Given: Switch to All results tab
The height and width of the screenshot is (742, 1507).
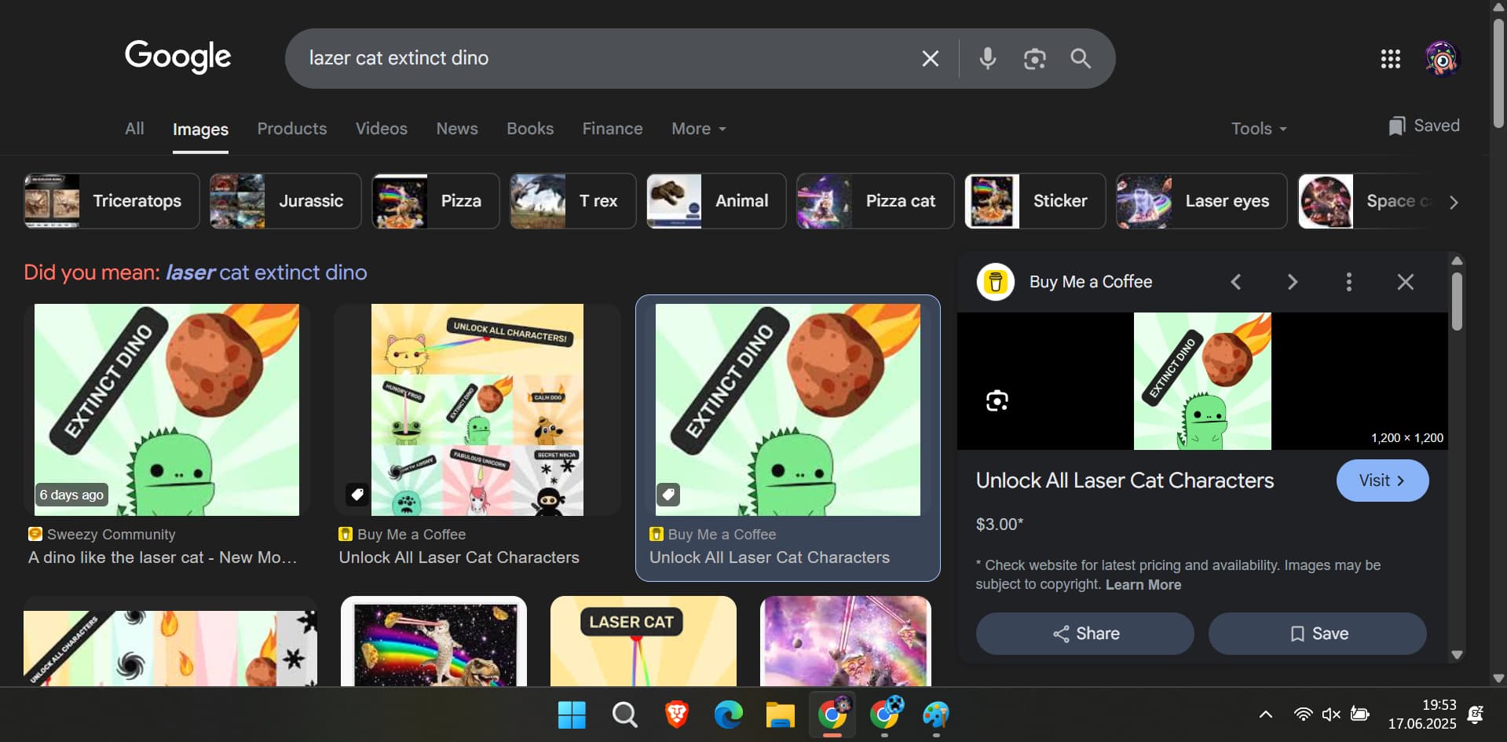Looking at the screenshot, I should (x=134, y=129).
